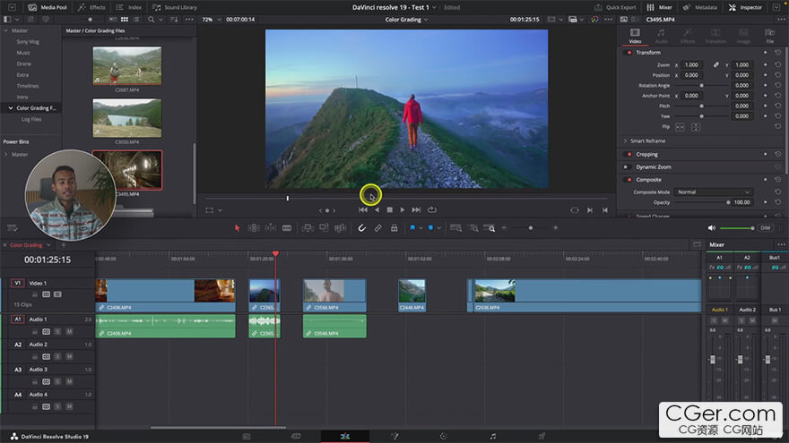Open the Deliver rocket page
This screenshot has width=789, height=443.
point(542,437)
